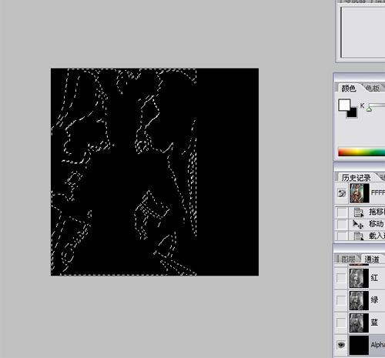Pick a color from the spectrum ramp
The height and width of the screenshot is (358, 385).
pos(362,152)
